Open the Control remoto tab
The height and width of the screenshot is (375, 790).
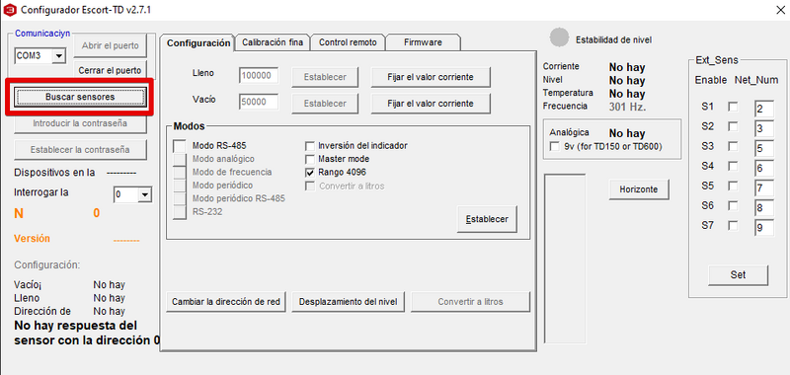[x=348, y=42]
